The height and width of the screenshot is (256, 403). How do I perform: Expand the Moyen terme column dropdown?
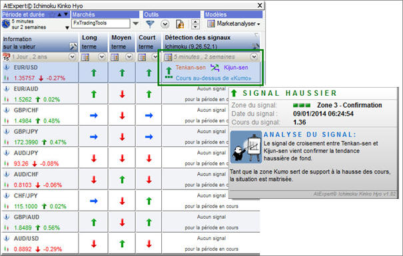tap(129, 57)
